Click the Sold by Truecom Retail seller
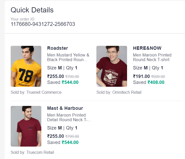This screenshot has height=159, width=185. coord(32,152)
